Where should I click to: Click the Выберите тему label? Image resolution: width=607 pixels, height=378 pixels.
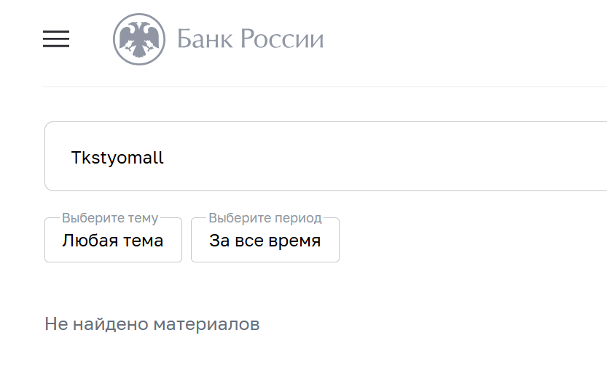pos(110,218)
